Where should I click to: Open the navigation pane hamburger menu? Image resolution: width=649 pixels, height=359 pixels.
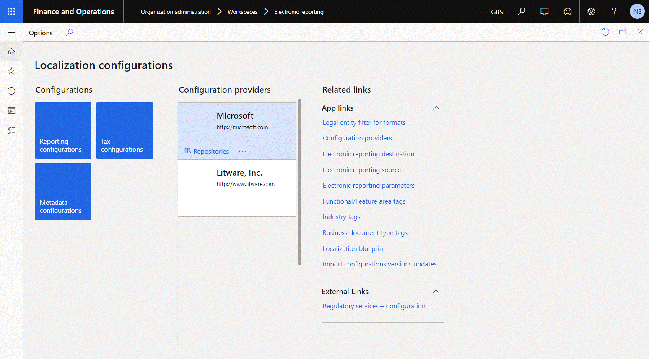pos(11,32)
